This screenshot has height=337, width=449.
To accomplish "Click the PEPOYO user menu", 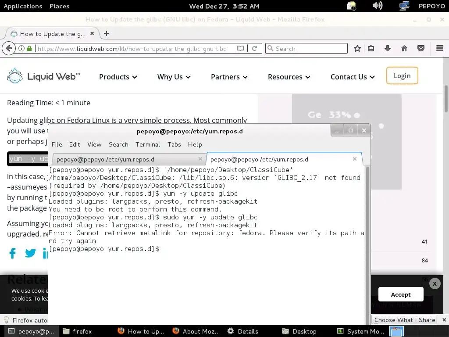I will (x=431, y=6).
